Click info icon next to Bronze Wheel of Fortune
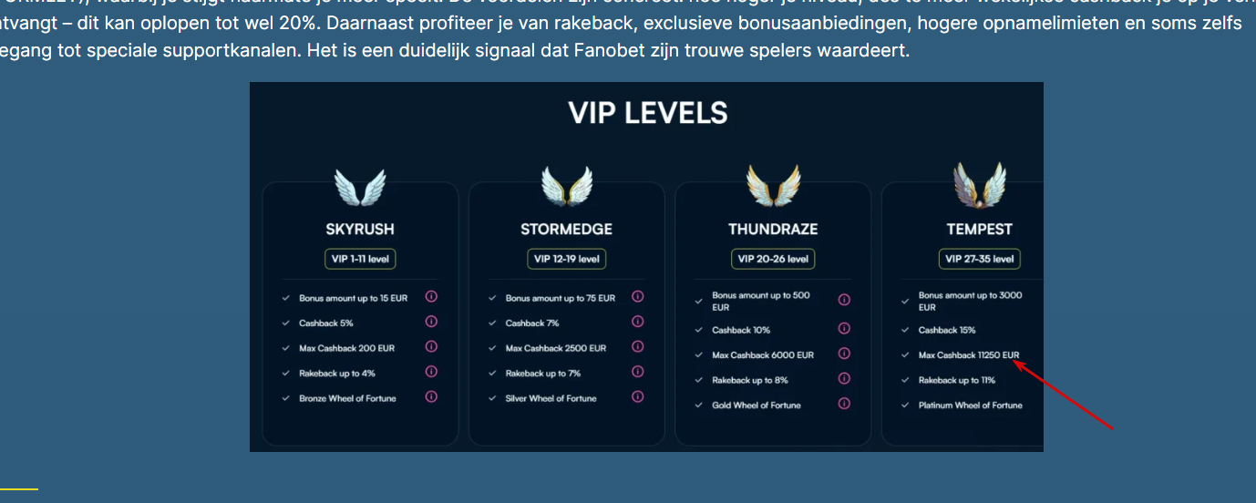 pyautogui.click(x=431, y=397)
